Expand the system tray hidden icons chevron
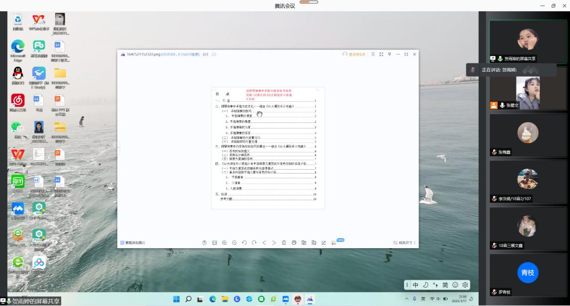 [x=406, y=299]
